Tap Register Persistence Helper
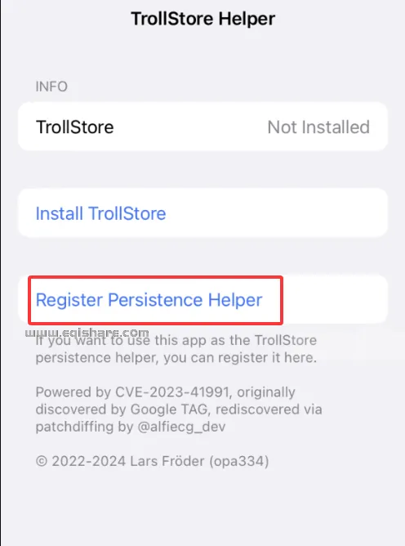The width and height of the screenshot is (405, 546). 149,300
